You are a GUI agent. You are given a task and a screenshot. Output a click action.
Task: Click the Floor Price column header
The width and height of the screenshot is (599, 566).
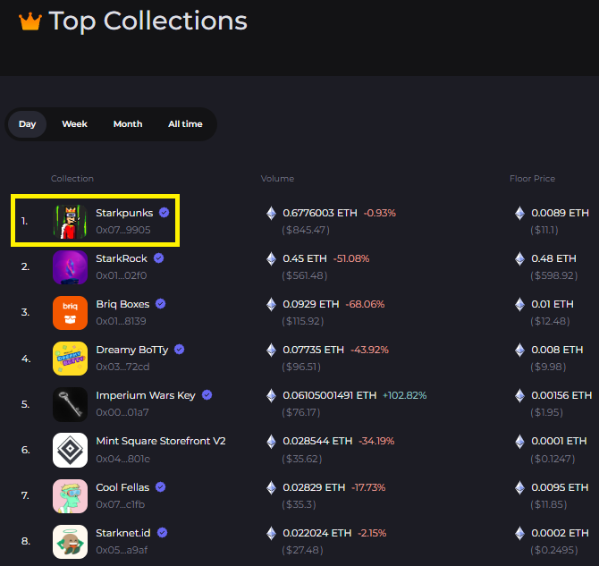tap(532, 179)
